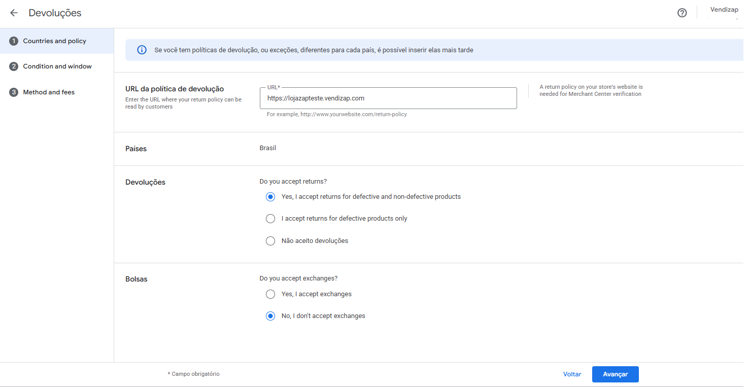Click the step 3 number circle
Viewport: 750px width, 387px height.
tap(14, 92)
